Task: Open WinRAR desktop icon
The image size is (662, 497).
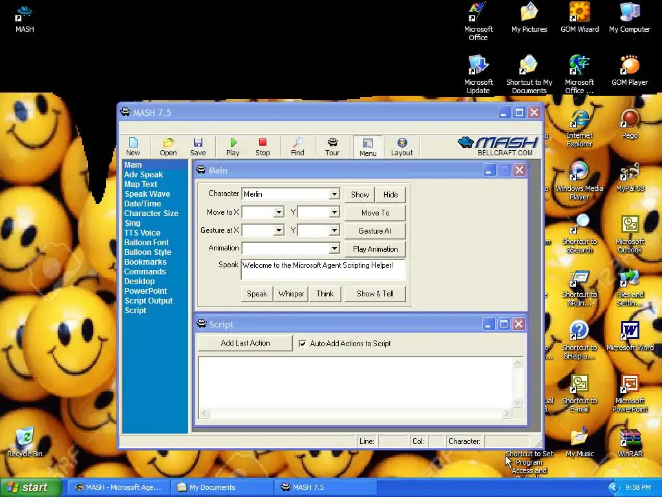Action: click(630, 443)
